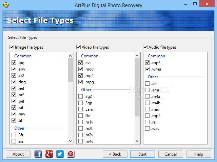
Task: Uncheck the .mp4 video type
Action: 81,76
